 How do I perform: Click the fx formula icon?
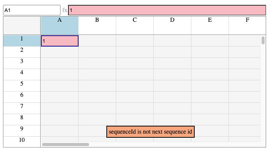click(x=65, y=10)
